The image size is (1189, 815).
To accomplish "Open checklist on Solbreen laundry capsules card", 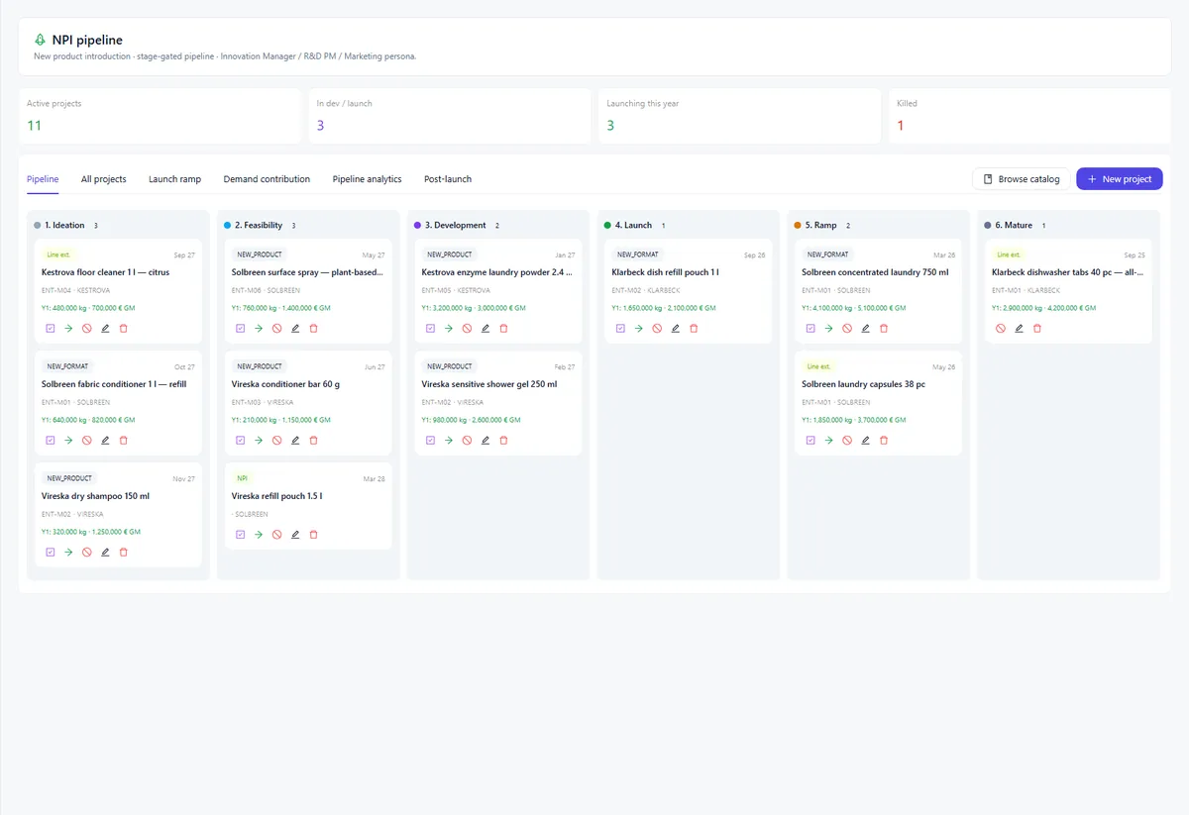I will point(811,440).
